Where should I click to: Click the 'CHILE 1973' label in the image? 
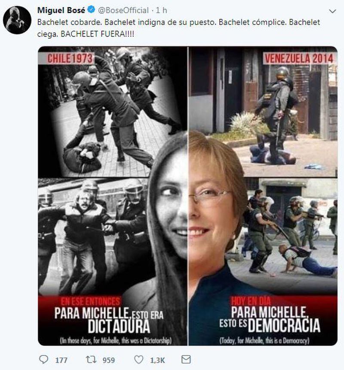(70, 58)
